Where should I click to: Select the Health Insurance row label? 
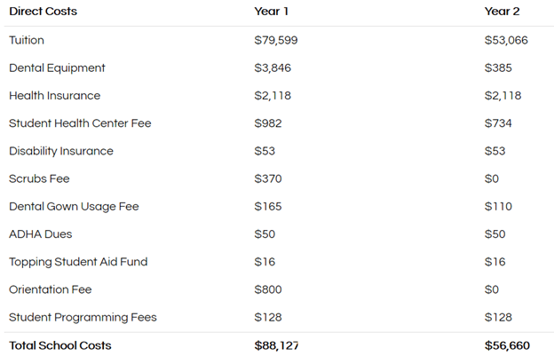pos(54,95)
